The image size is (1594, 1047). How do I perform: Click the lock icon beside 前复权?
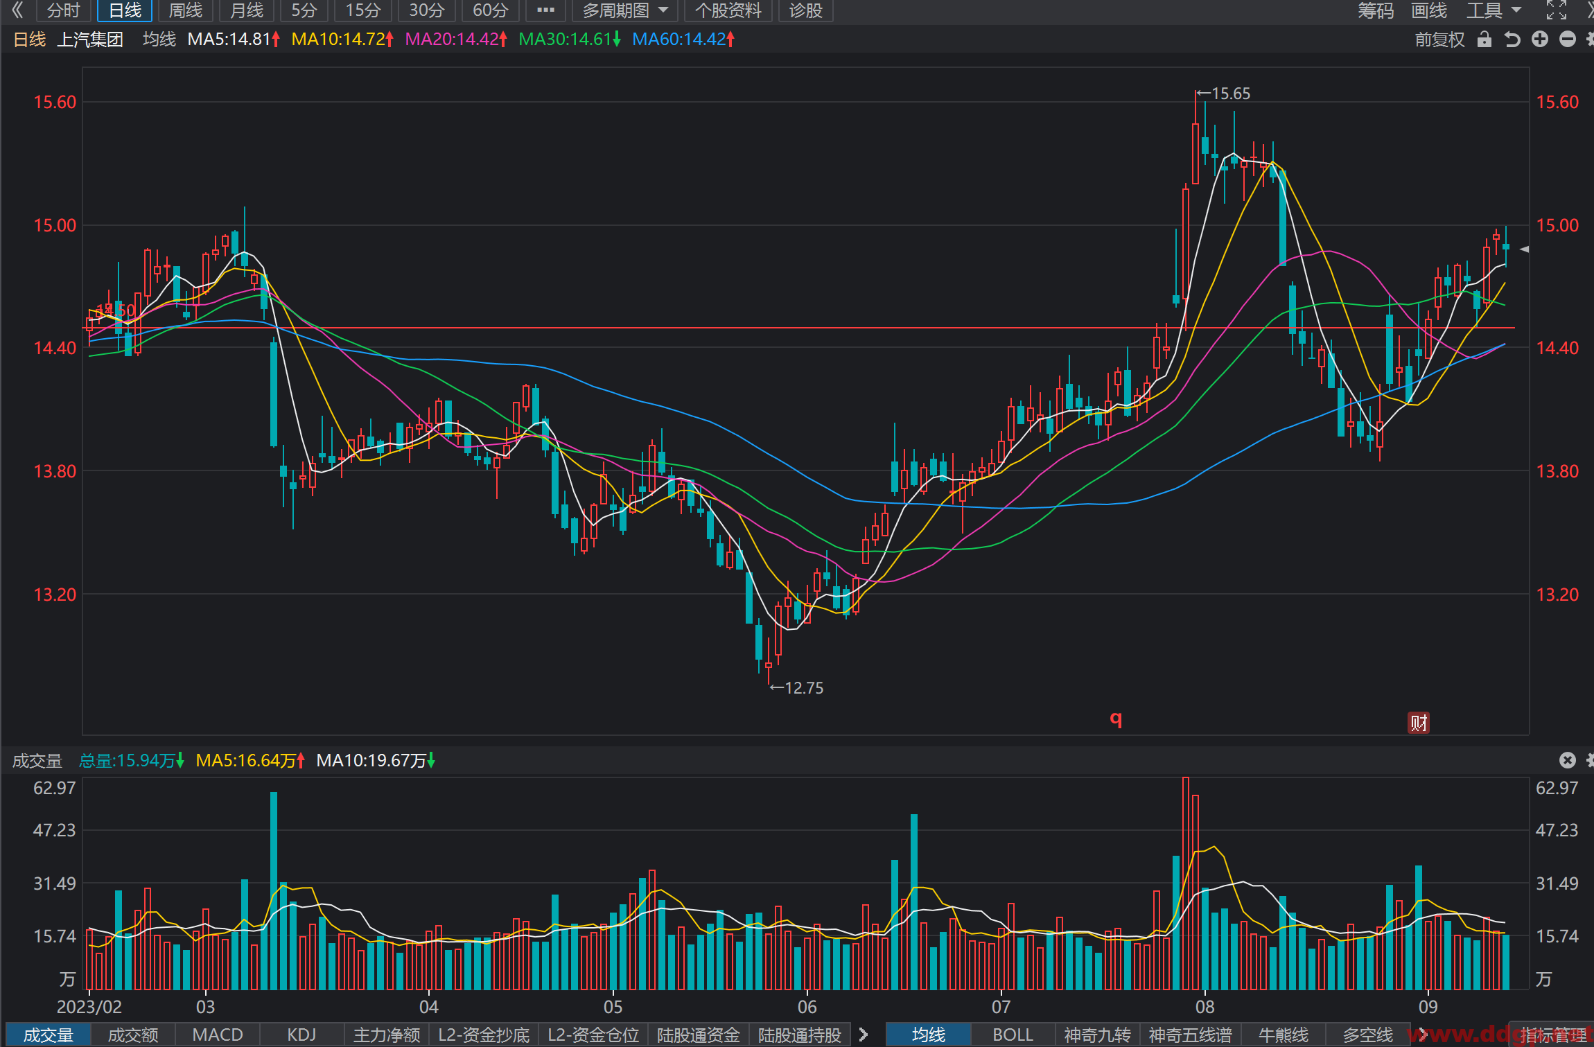click(1484, 39)
